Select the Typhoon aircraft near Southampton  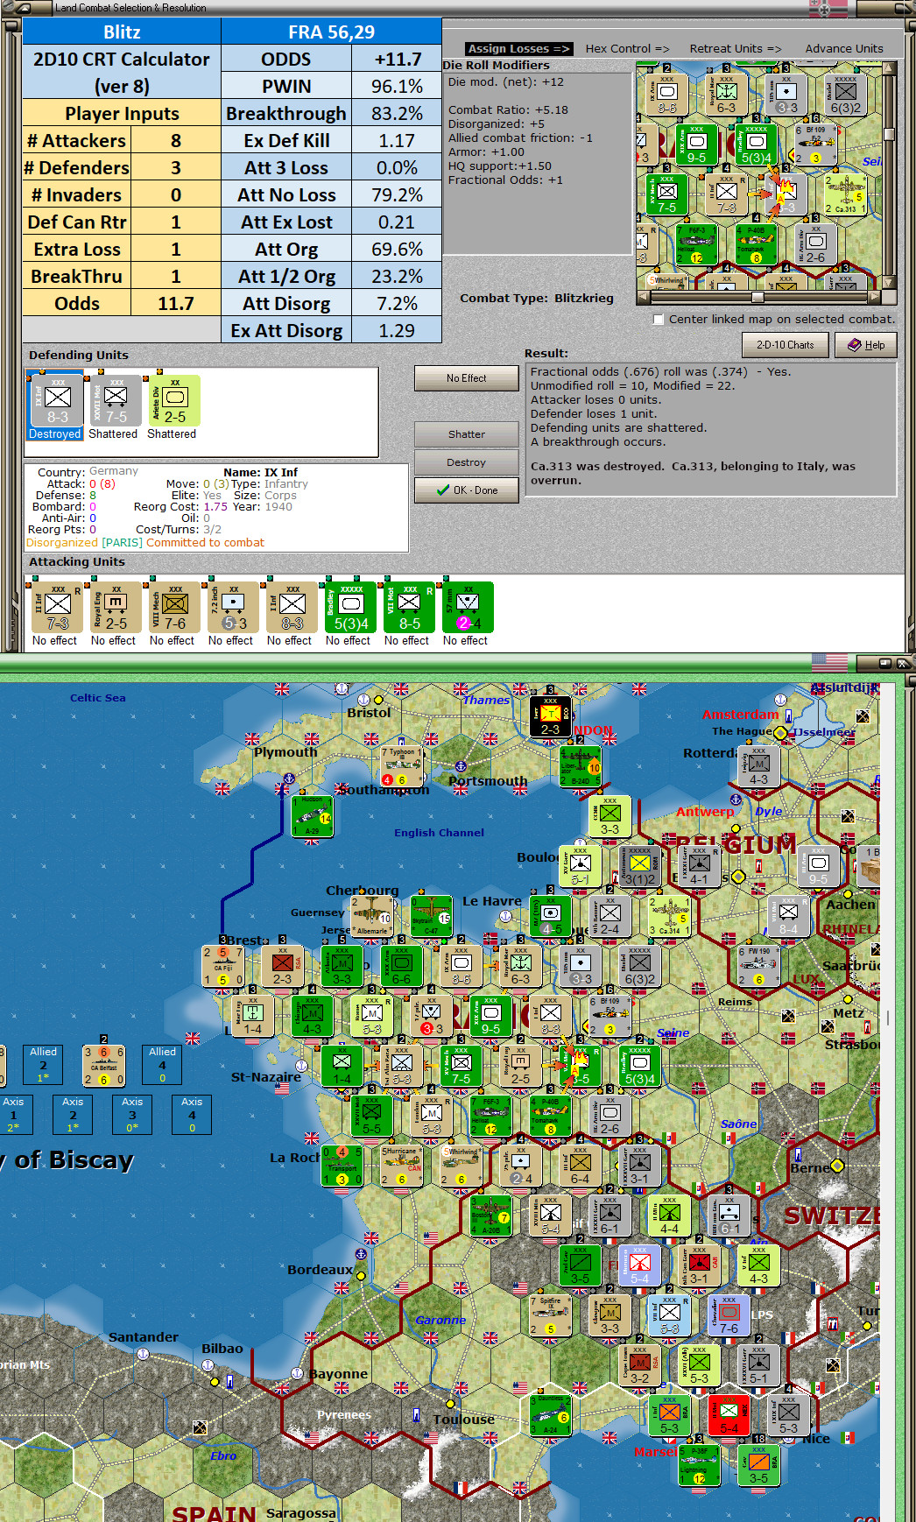pyautogui.click(x=401, y=766)
